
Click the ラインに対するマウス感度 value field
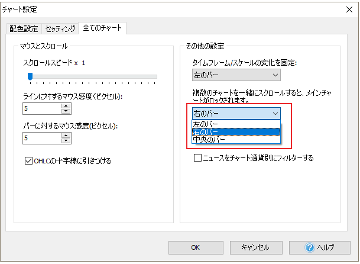point(41,108)
